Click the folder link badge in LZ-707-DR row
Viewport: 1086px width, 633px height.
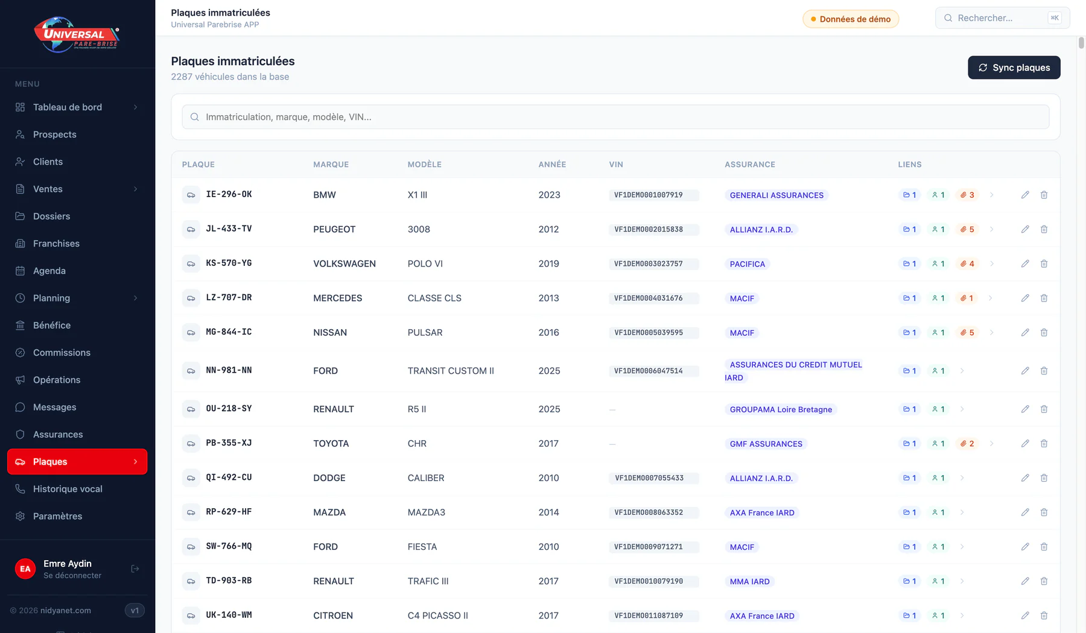909,298
